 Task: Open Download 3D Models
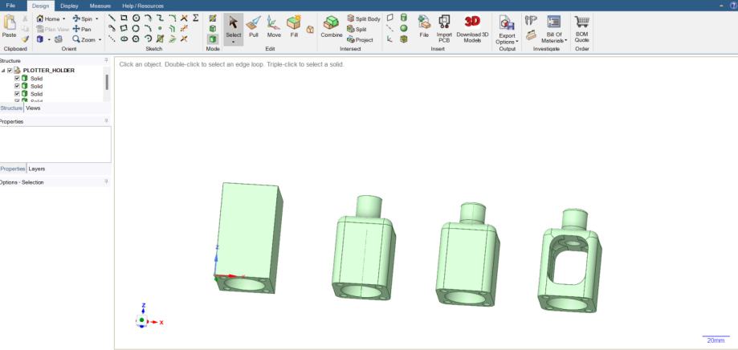[x=472, y=28]
